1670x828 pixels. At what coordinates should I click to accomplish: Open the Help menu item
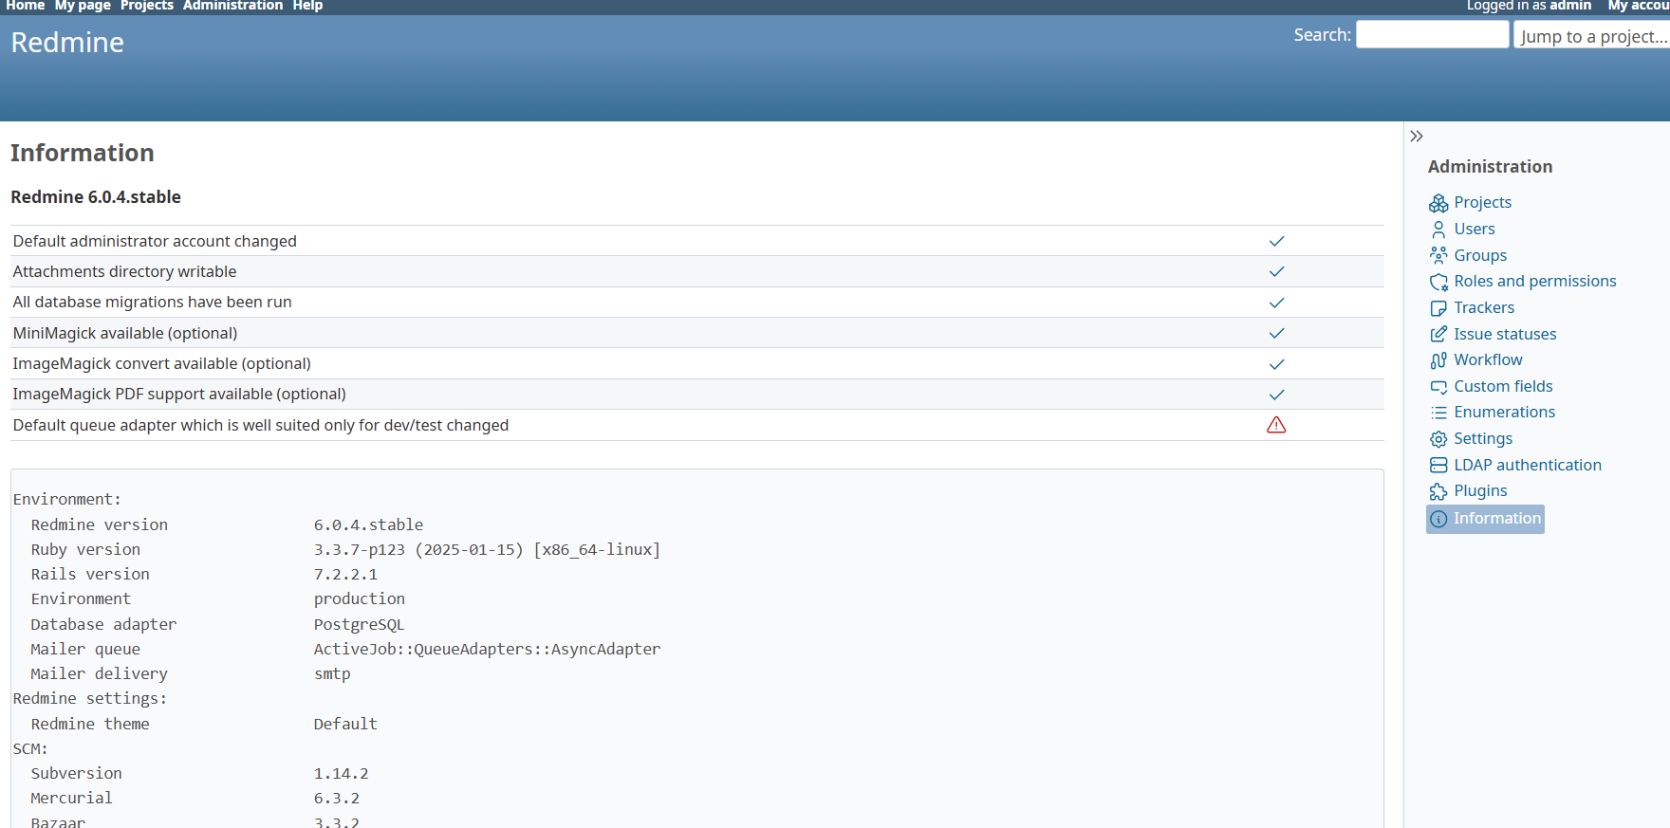pos(307,6)
